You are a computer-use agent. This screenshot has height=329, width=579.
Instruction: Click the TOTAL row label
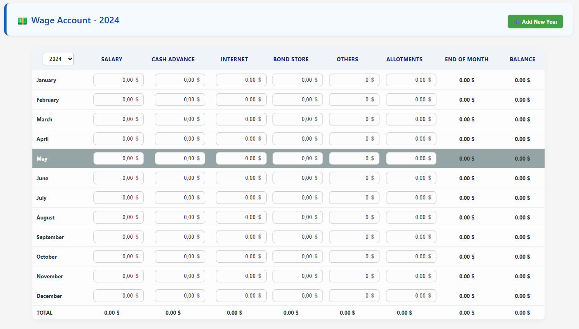click(45, 313)
